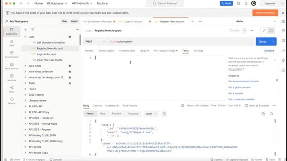Open the Cookies link
The width and height of the screenshot is (287, 161).
pyautogui.click(x=269, y=51)
